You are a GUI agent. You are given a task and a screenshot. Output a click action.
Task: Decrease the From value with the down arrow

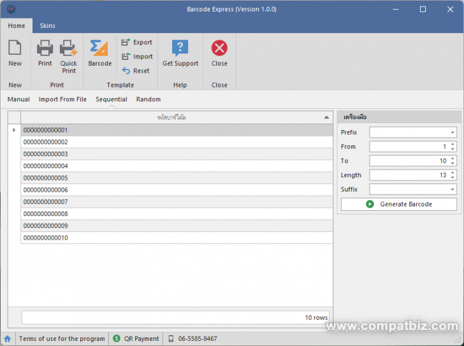tap(453, 149)
